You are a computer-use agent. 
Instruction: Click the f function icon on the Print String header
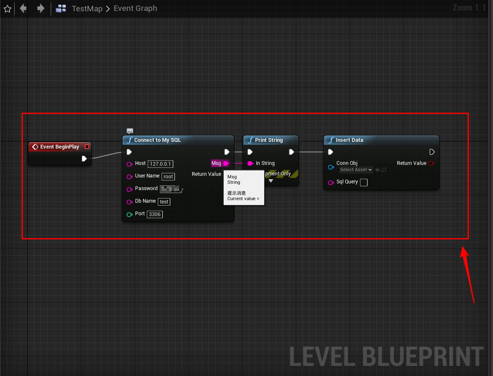tap(250, 140)
